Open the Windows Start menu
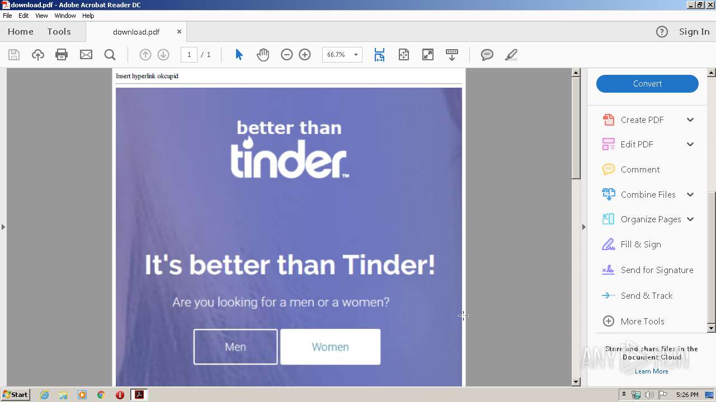This screenshot has height=402, width=716. pyautogui.click(x=16, y=395)
